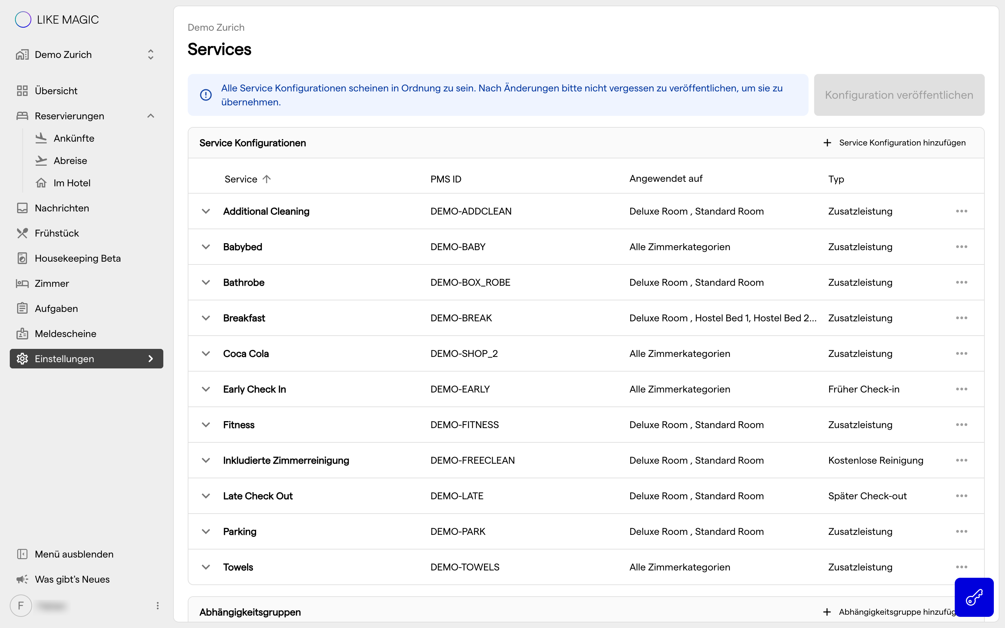
Task: Expand the Early Check In row
Action: (x=206, y=389)
